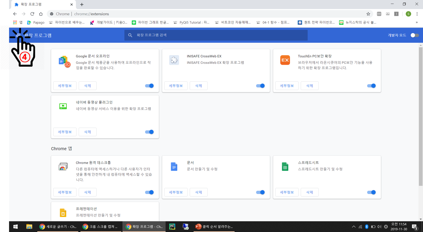
Task: Go to the Chrome home page
Action: tap(41, 14)
